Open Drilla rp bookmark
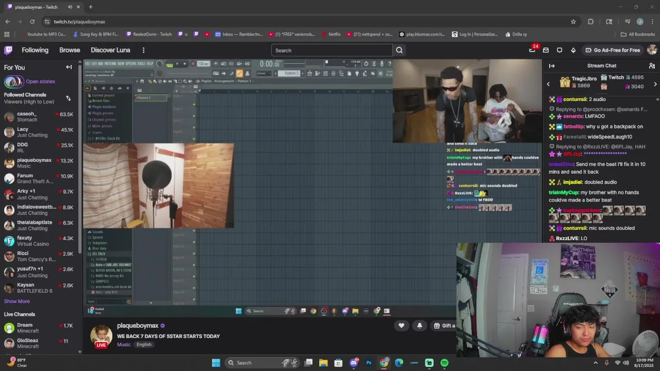 pyautogui.click(x=516, y=35)
